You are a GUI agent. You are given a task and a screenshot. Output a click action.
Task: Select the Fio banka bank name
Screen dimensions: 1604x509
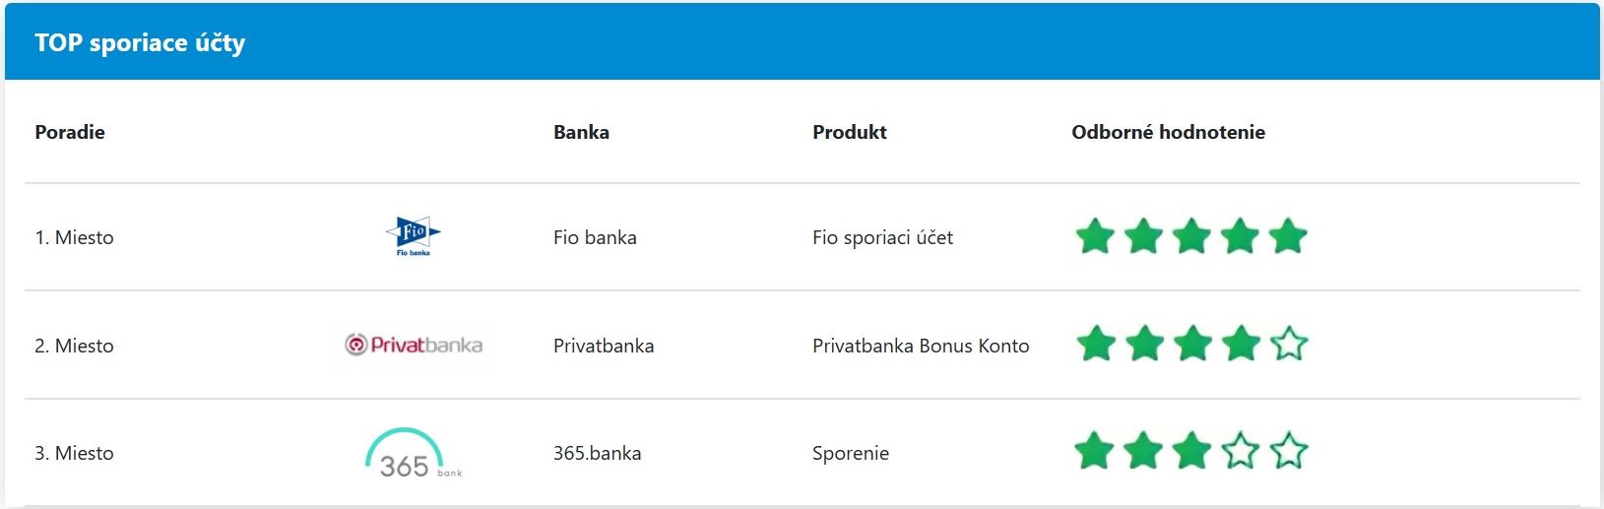coord(595,237)
